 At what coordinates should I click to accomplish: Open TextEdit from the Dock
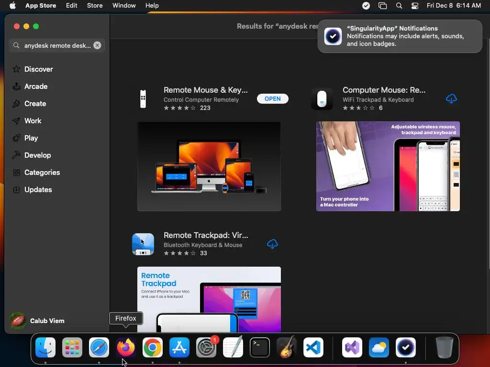click(x=233, y=347)
